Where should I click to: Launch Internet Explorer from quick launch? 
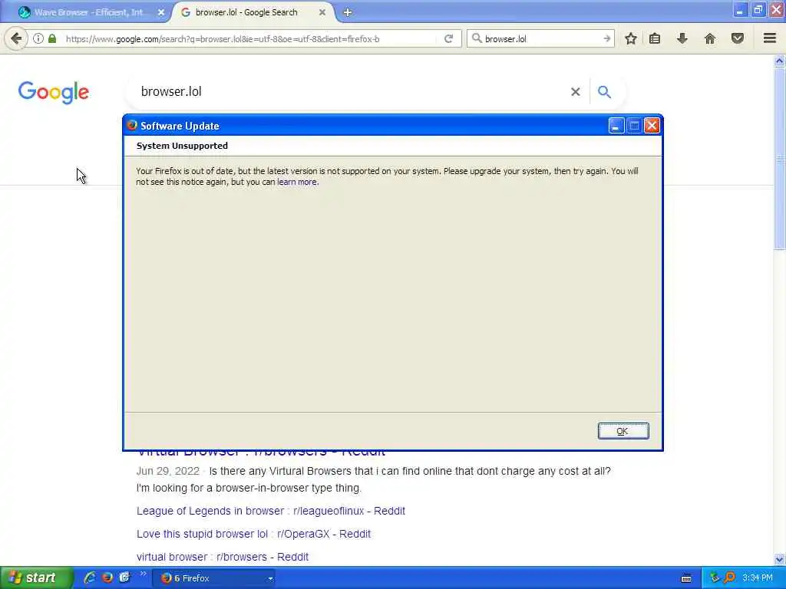pyautogui.click(x=91, y=577)
